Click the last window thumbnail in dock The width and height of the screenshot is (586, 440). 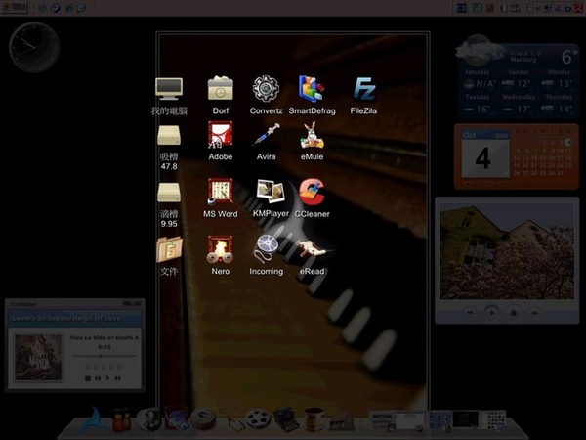coord(495,419)
